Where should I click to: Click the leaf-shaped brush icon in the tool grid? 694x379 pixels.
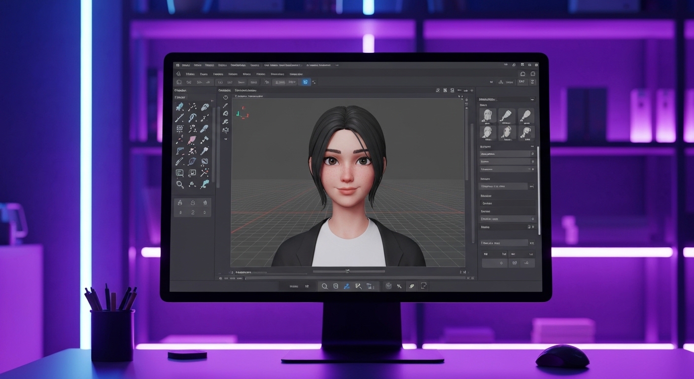[193, 161]
